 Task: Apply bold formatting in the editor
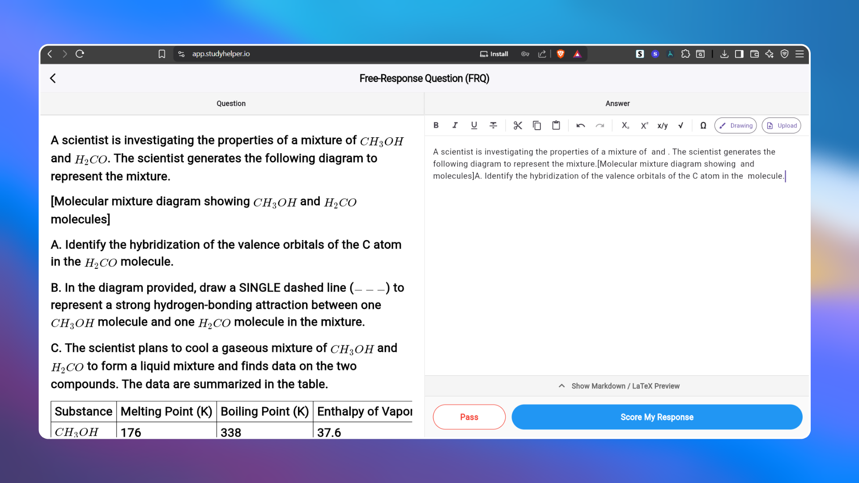(x=436, y=126)
